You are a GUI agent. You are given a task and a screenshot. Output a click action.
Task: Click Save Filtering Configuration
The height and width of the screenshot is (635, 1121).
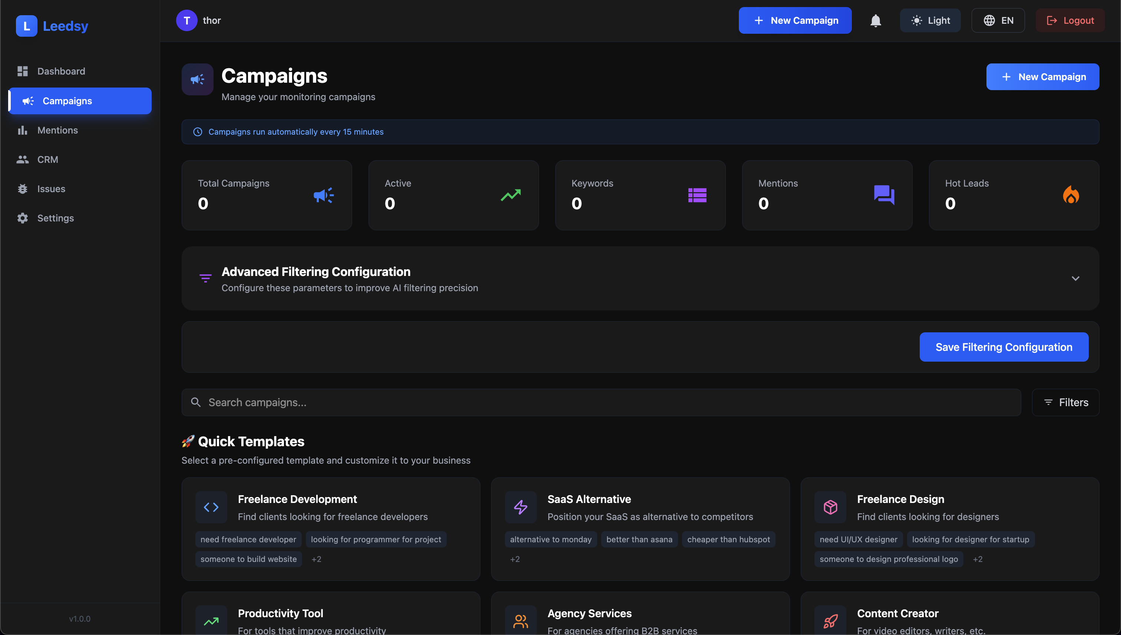click(1003, 347)
